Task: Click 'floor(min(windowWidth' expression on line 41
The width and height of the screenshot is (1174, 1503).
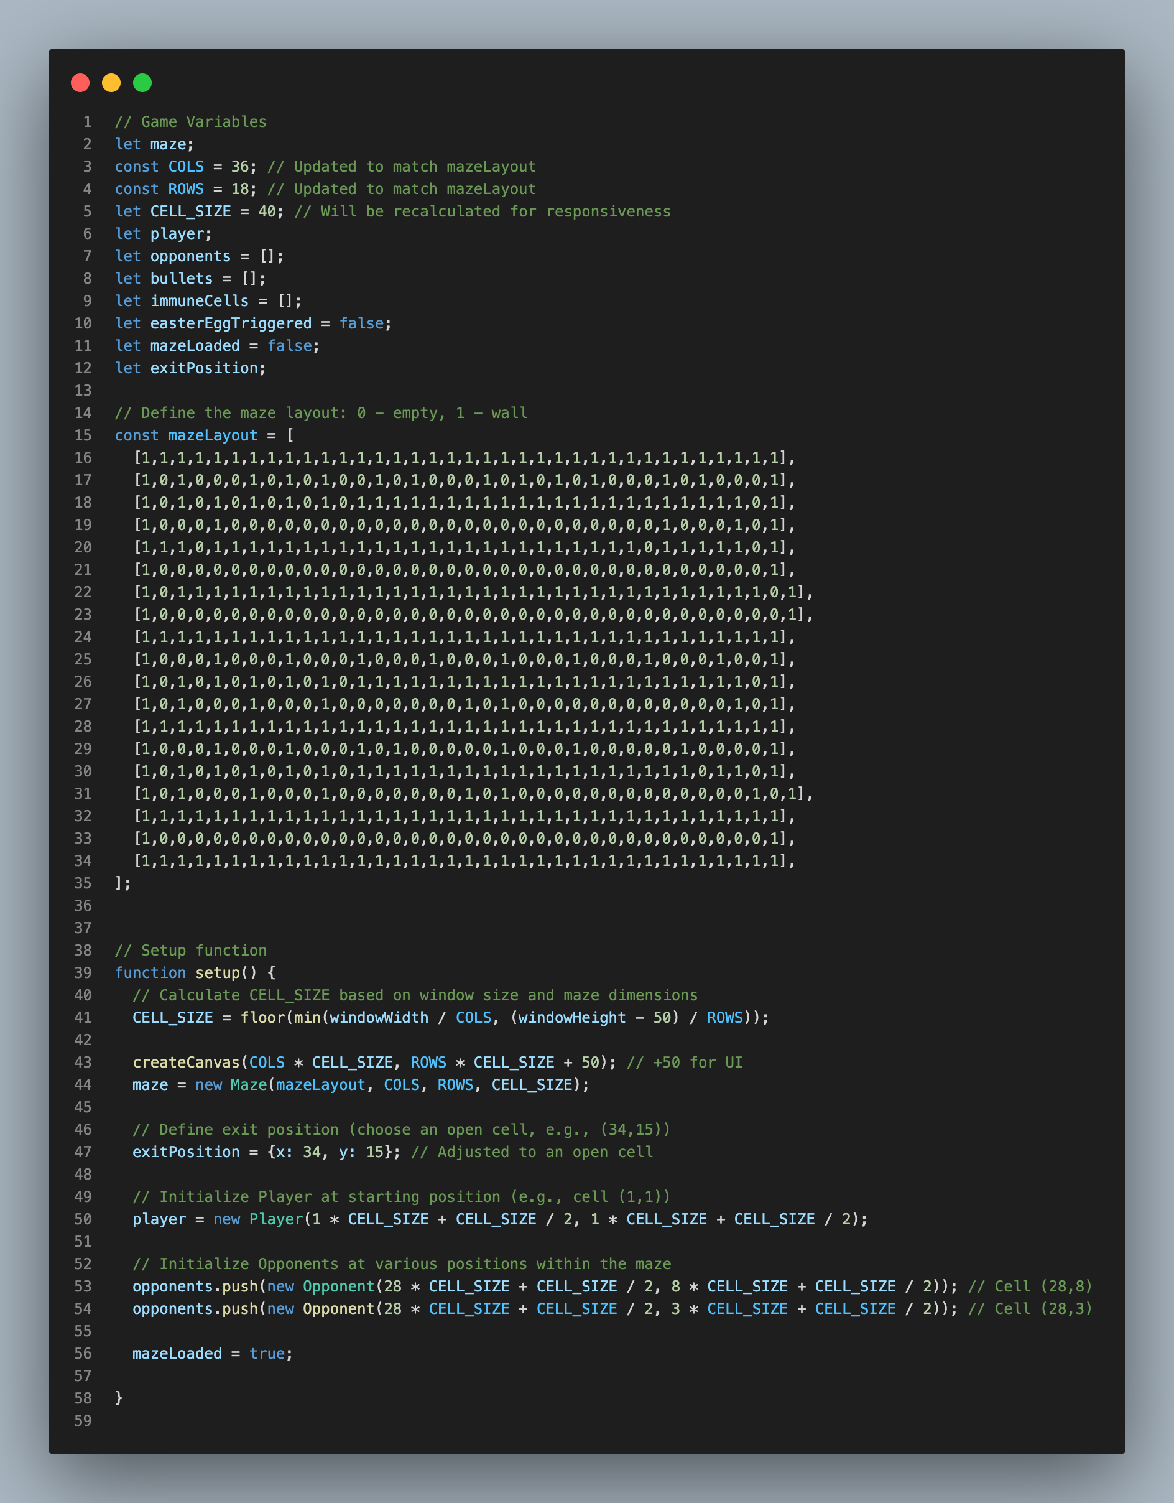Action: 335,1018
